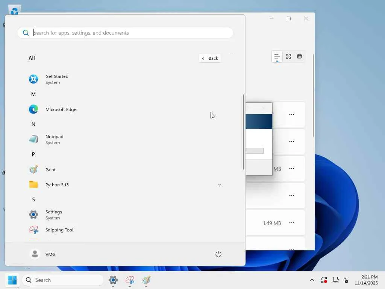Launch Microsoft Edge from Start menu

tap(125, 110)
